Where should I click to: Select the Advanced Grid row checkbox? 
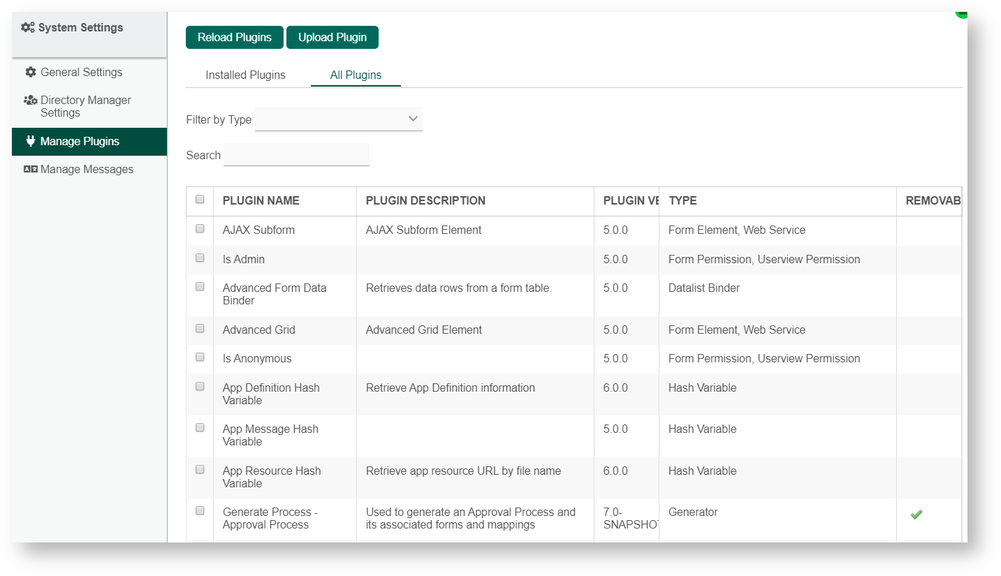200,329
